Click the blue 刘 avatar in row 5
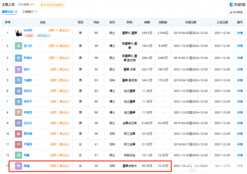The image size is (247, 174). point(18,80)
